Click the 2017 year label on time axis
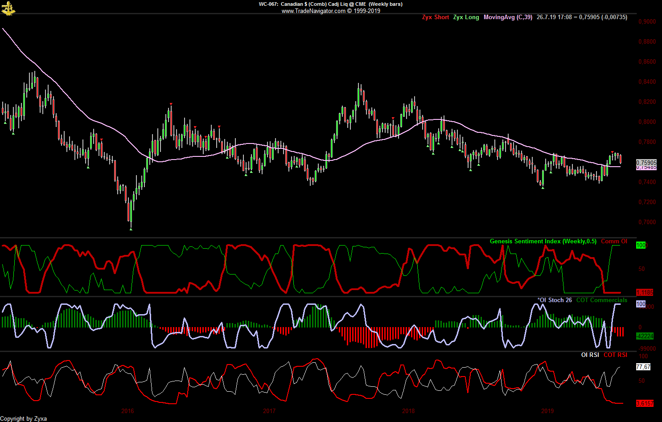The image size is (662, 422). (x=269, y=411)
